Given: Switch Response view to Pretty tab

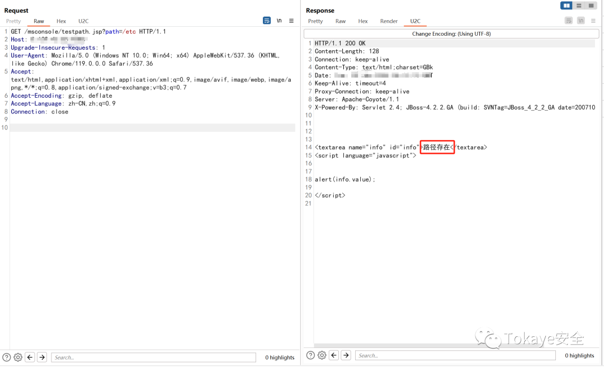Looking at the screenshot, I should point(315,21).
